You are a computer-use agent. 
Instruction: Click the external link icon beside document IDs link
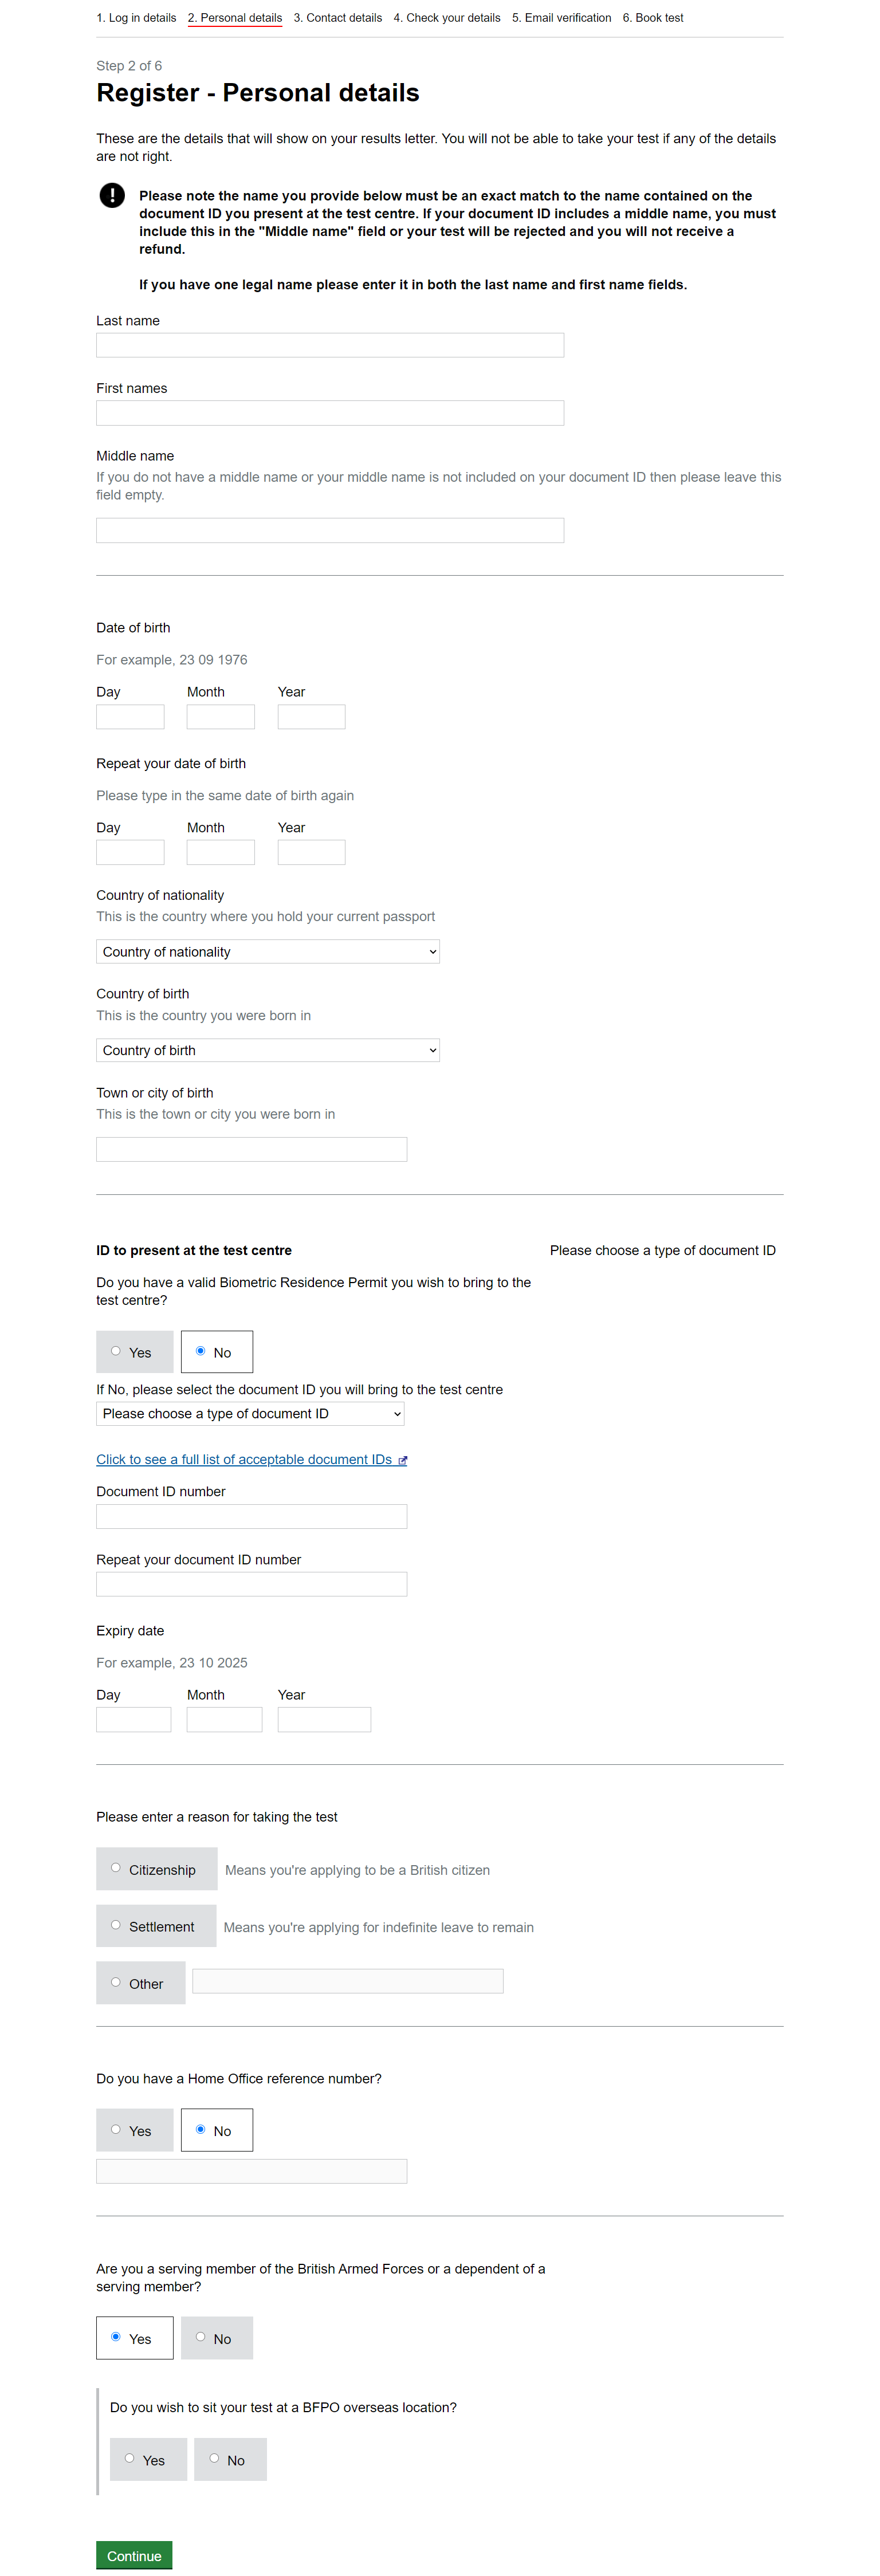click(x=403, y=1460)
